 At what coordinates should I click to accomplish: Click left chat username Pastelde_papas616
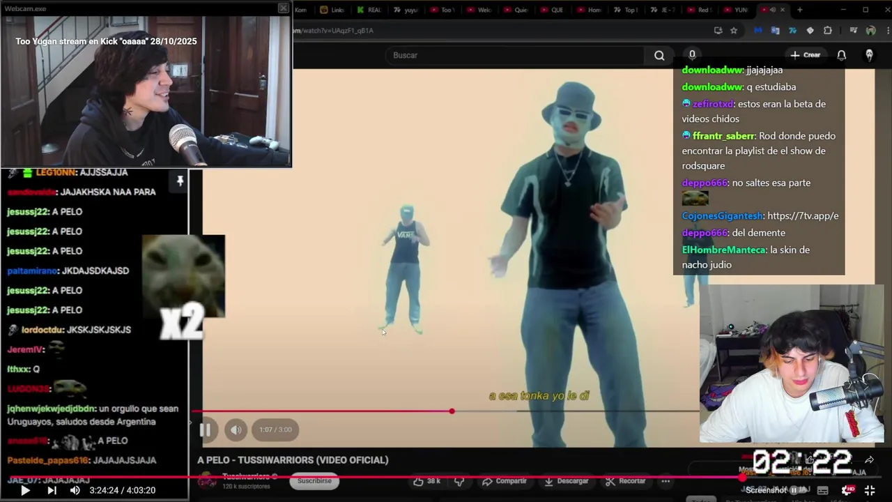pos(48,461)
